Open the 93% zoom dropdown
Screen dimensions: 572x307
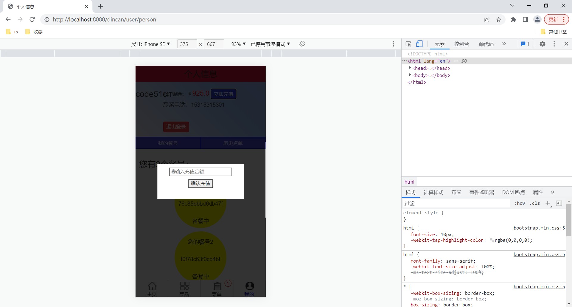tap(238, 44)
